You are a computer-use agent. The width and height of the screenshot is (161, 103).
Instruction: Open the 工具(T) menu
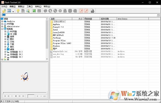coord(30,6)
